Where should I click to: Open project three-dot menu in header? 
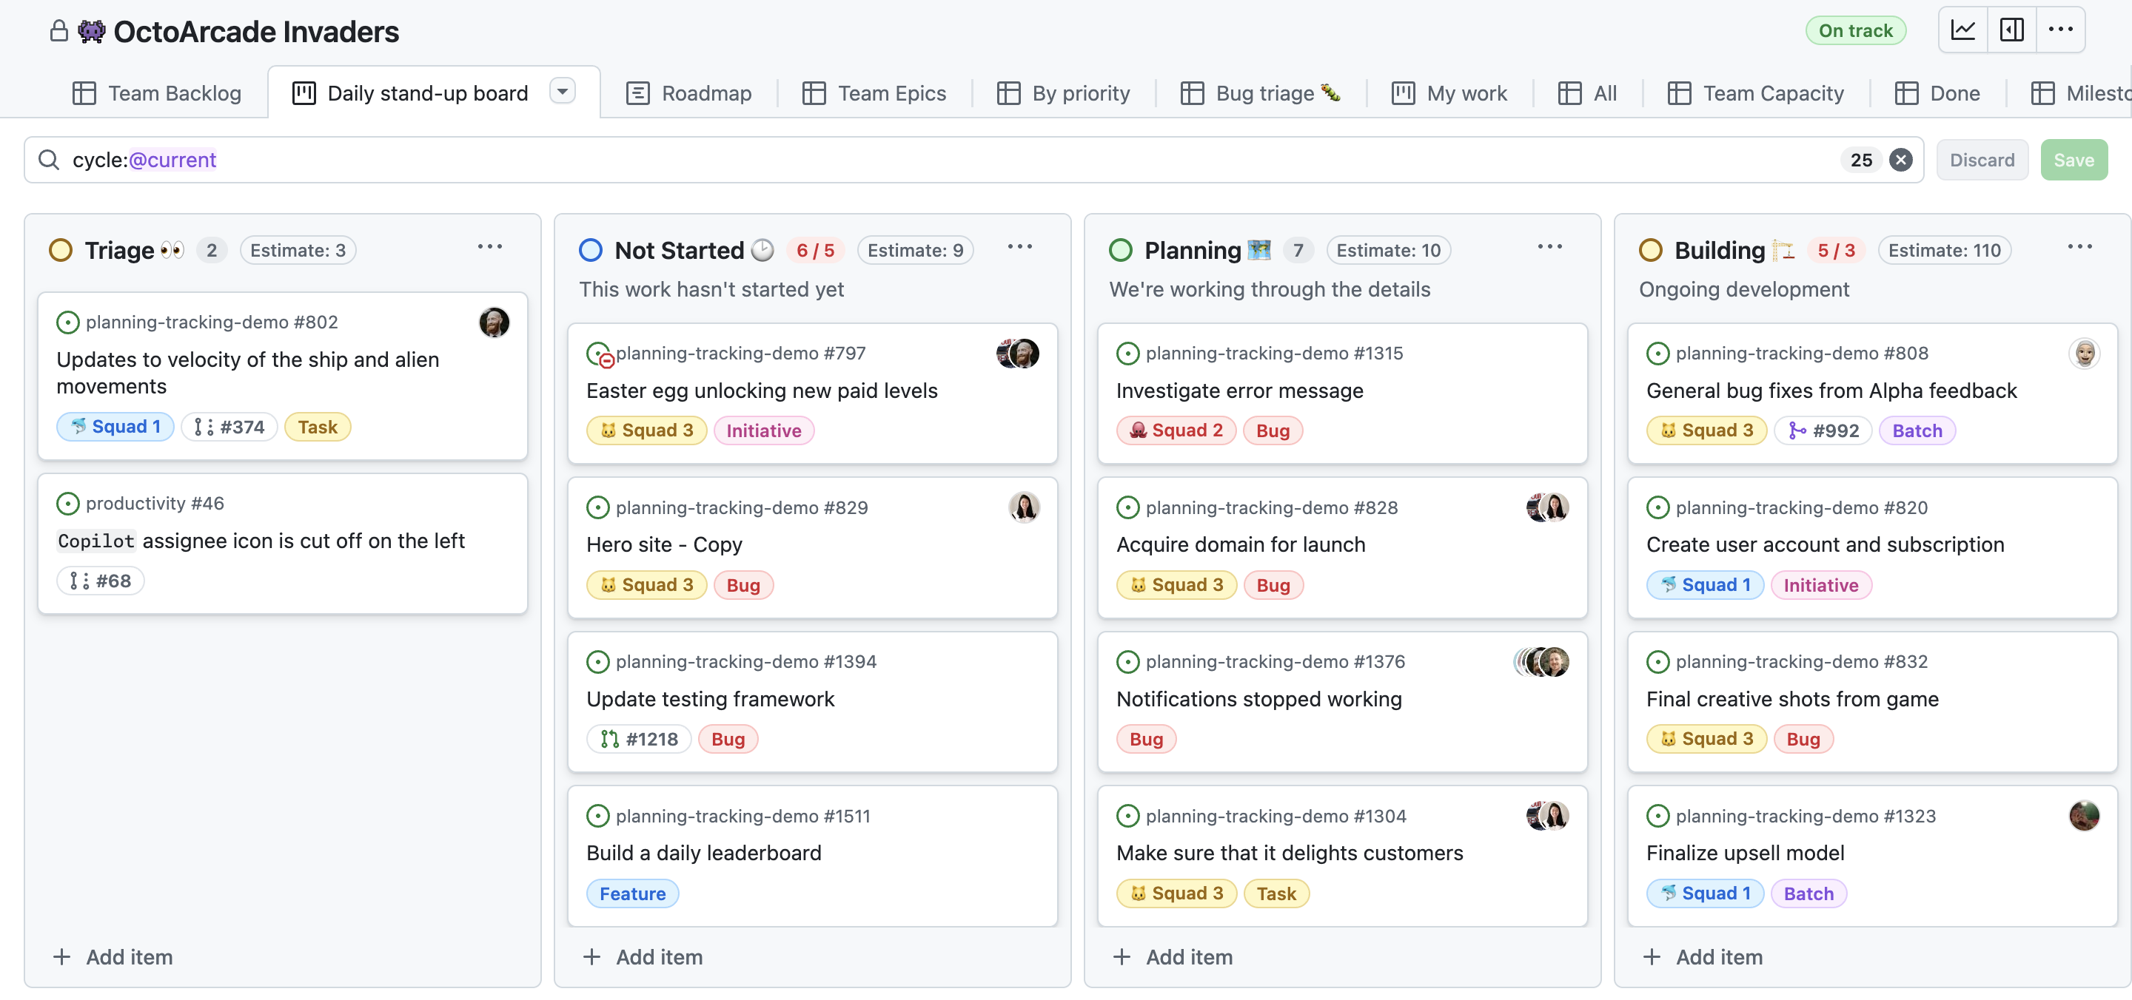[2060, 30]
